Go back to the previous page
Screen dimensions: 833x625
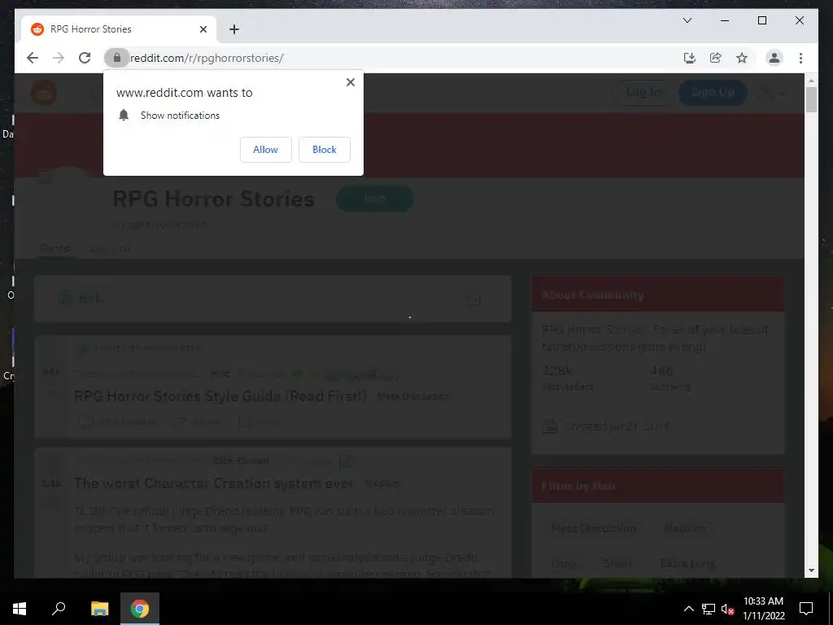coord(33,58)
